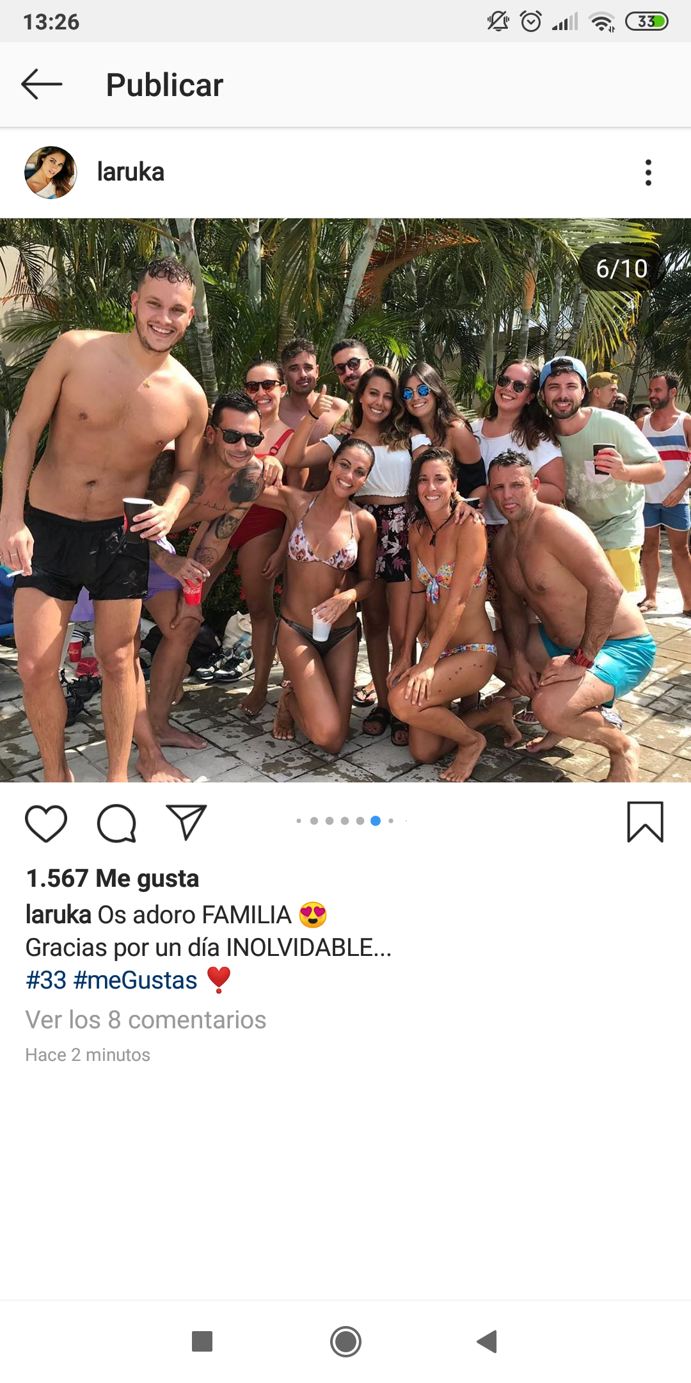Viewport: 691px width, 1383px height.
Task: Tap the back arrow next to Publicar
Action: 42,85
